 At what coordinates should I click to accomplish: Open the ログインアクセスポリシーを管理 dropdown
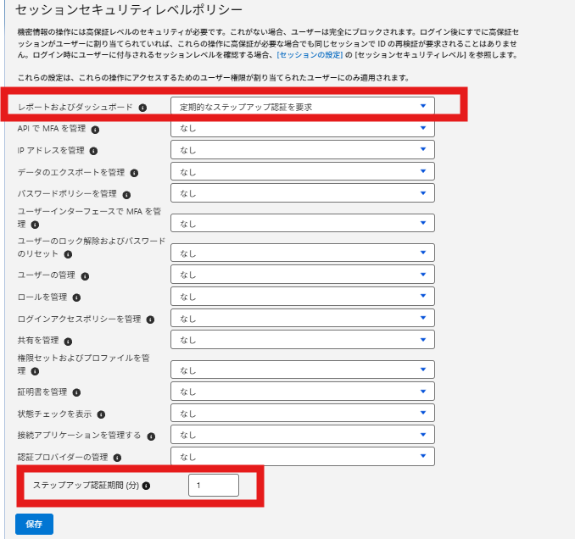coord(303,318)
